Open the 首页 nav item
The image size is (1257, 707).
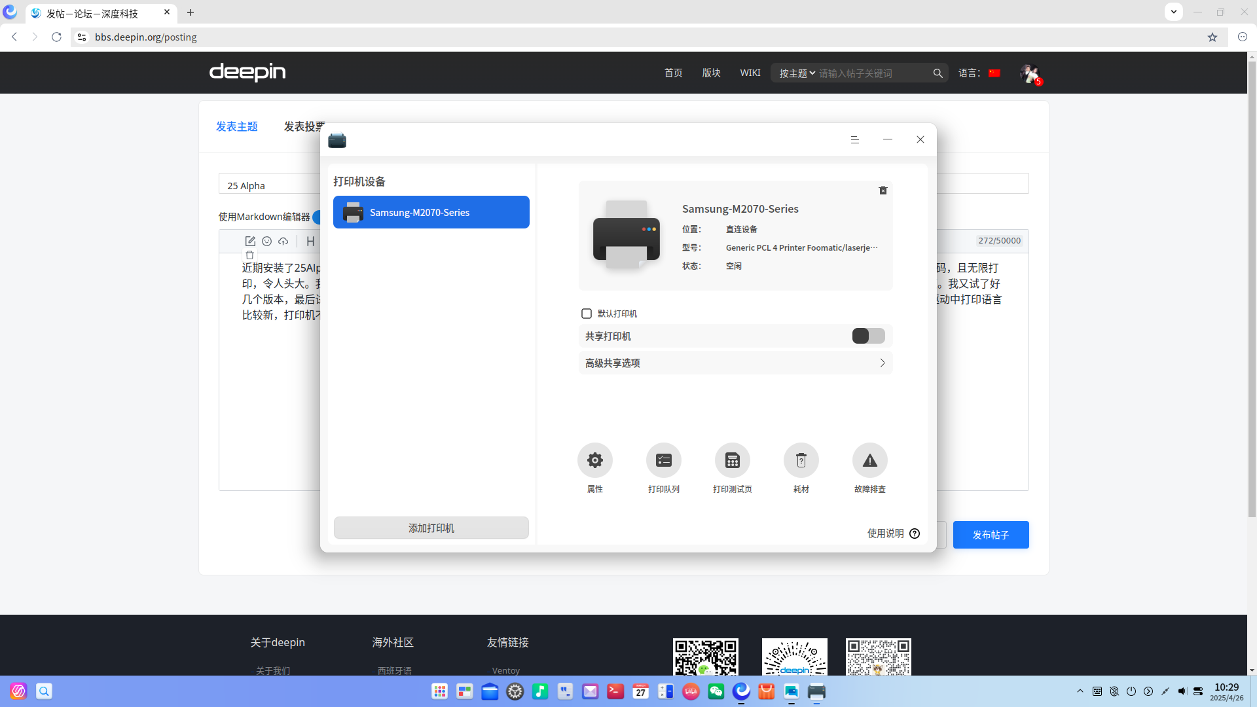tap(673, 73)
